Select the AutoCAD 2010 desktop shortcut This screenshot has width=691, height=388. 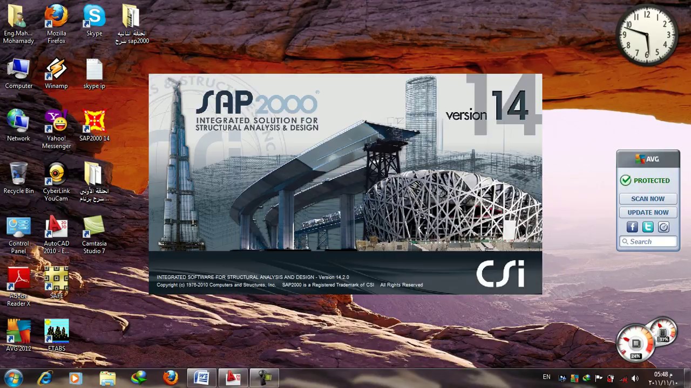coord(57,234)
